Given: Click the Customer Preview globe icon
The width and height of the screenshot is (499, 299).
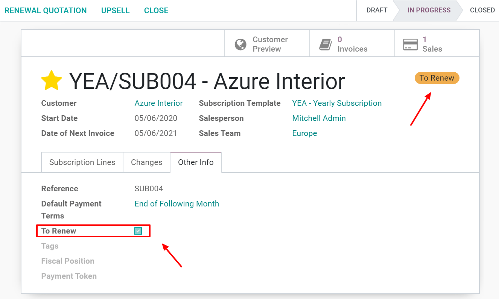Looking at the screenshot, I should [x=240, y=44].
